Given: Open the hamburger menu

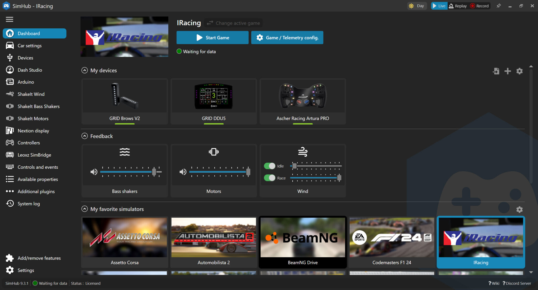Looking at the screenshot, I should tap(9, 19).
